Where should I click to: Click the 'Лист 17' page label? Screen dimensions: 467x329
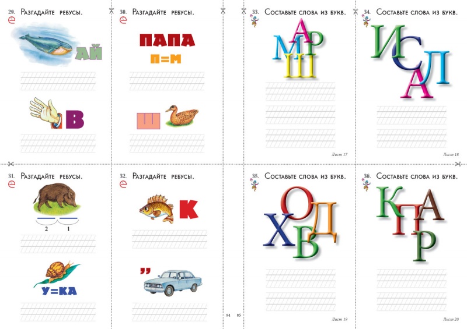coord(338,154)
